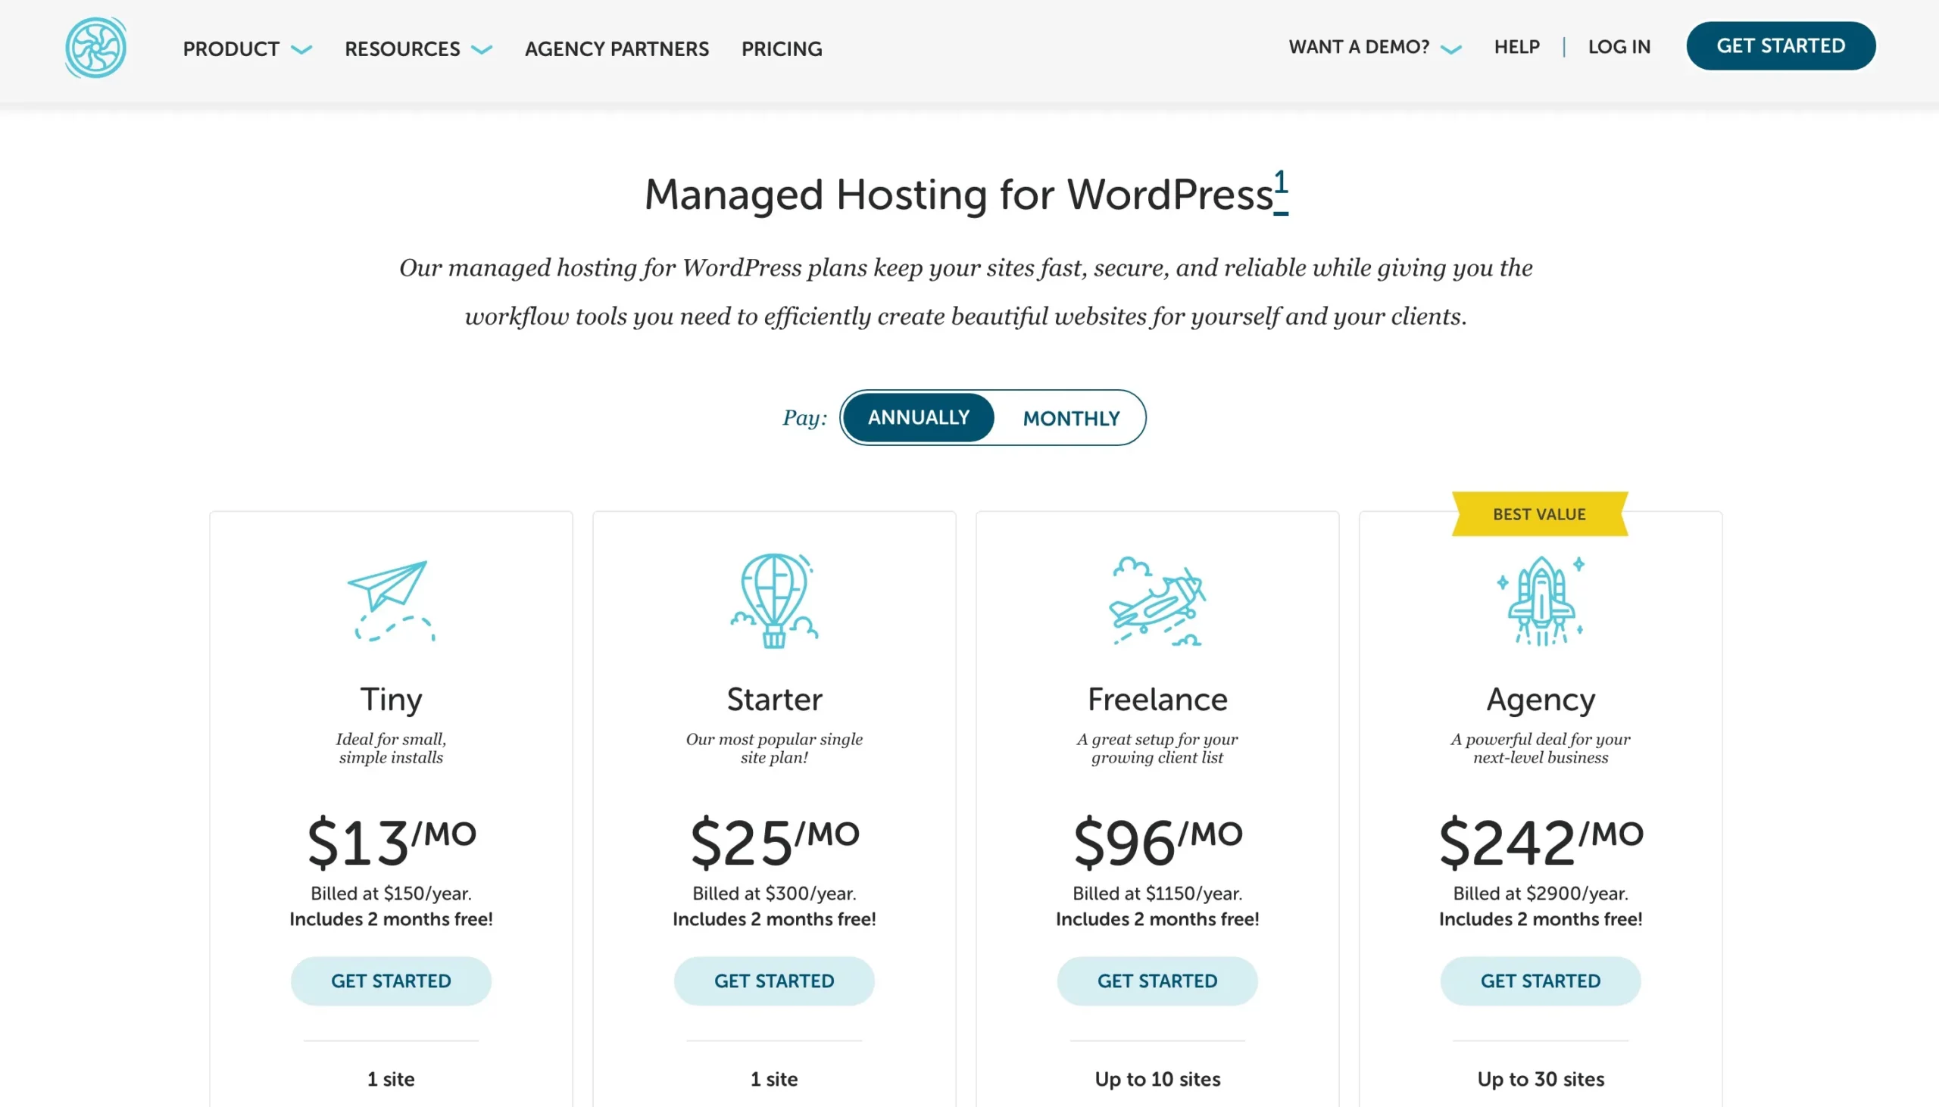1939x1107 pixels.
Task: Open the Agency Partners page
Action: [616, 48]
